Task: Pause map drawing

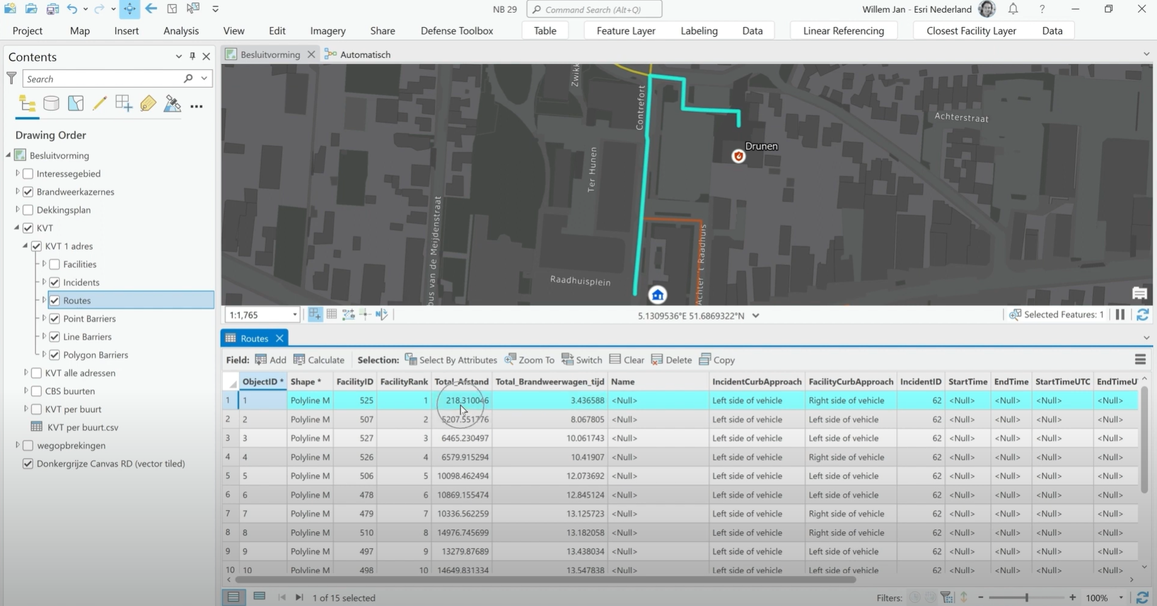Action: [1120, 315]
